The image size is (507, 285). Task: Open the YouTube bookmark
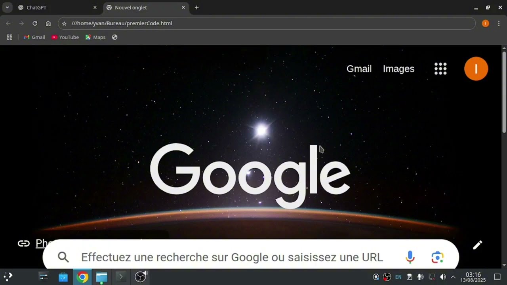[x=65, y=37]
